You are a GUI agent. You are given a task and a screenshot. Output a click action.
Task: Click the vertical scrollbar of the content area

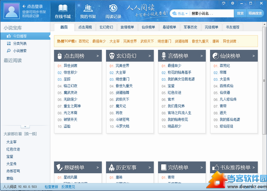(264, 80)
